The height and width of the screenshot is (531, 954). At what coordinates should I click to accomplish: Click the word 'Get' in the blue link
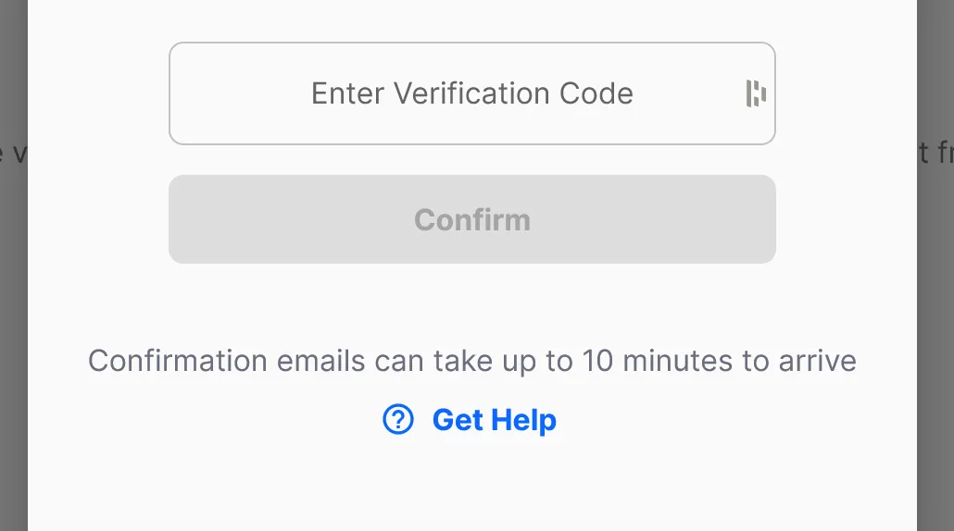458,420
